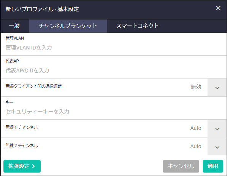The image size is (227, 176).
Task: Click the キャンセル button
Action: pyautogui.click(x=181, y=166)
